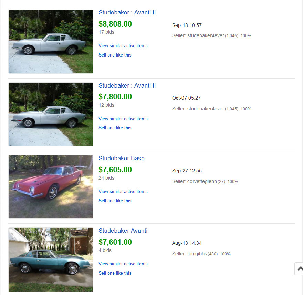Open the Studebaker : Avanti II title with 12 bids
Viewport: 303px width, 295px height.
(x=127, y=86)
